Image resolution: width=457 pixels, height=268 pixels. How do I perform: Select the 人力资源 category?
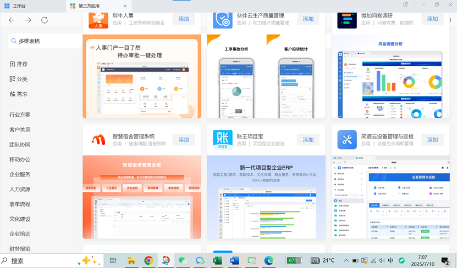click(x=20, y=189)
